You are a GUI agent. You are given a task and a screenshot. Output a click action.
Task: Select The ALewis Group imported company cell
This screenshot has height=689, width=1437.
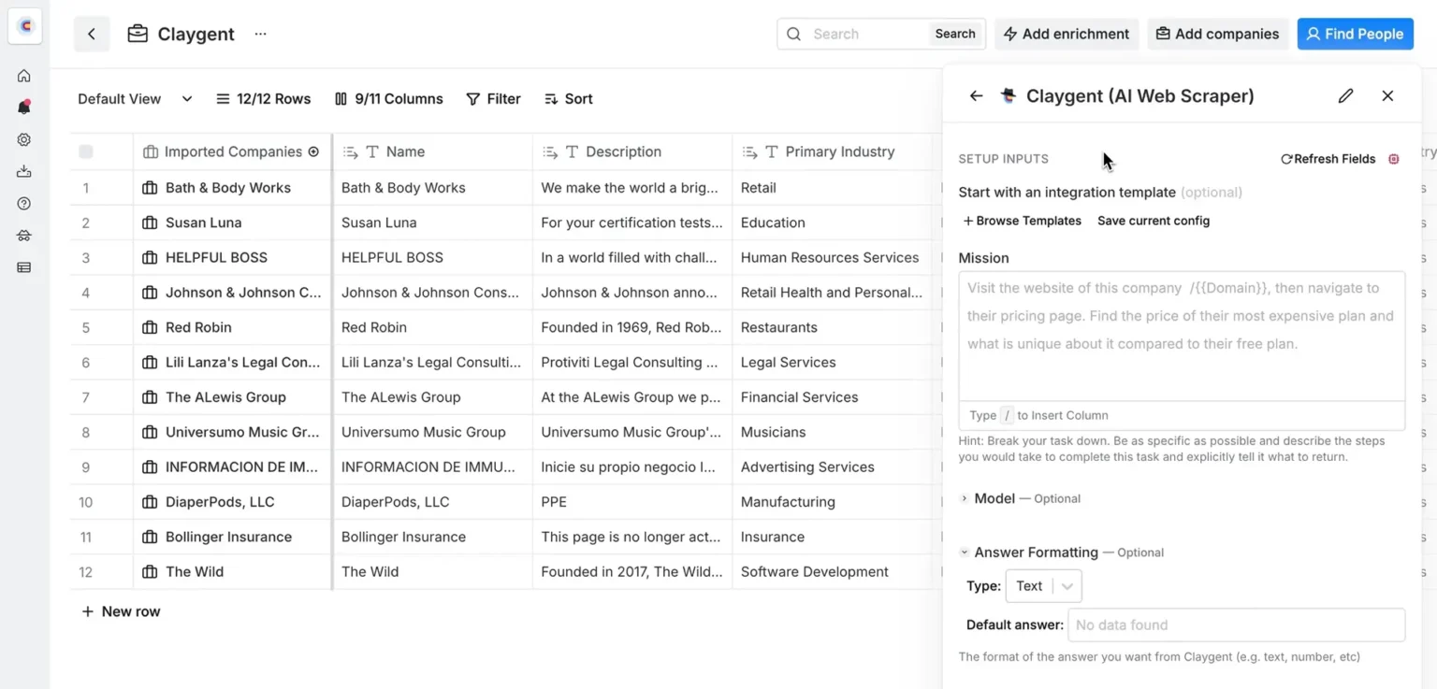point(232,397)
